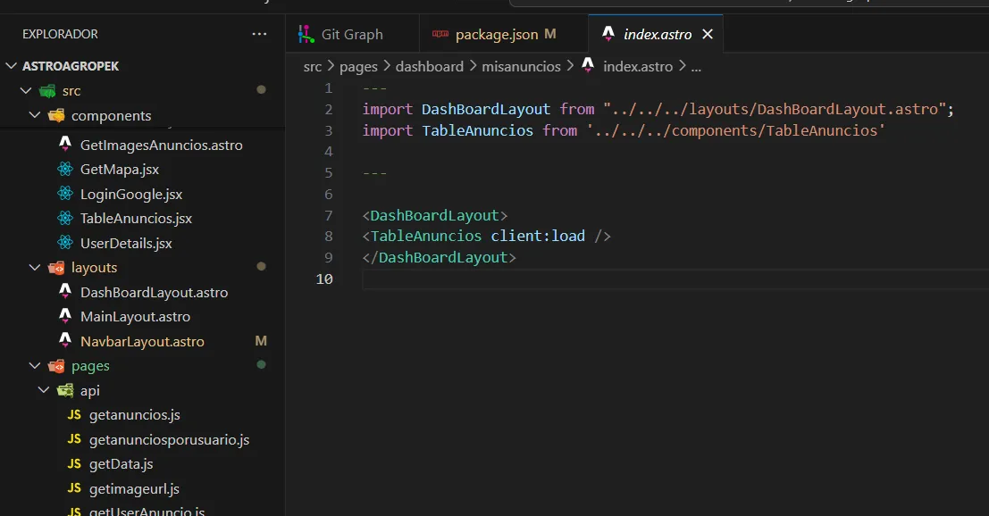Open modified NavbarLayout.astro file

pos(143,342)
